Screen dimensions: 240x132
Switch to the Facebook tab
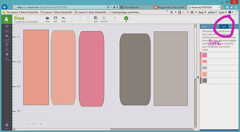click(x=137, y=7)
